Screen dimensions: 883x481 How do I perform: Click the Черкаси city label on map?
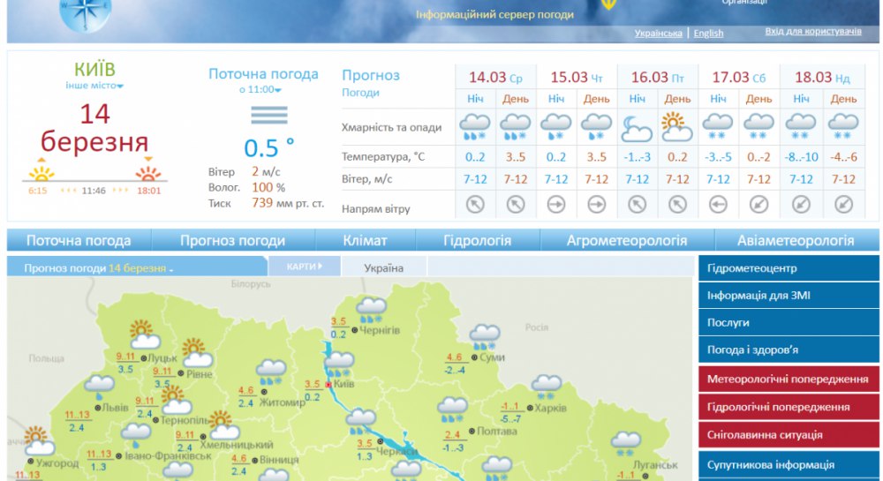(x=396, y=451)
